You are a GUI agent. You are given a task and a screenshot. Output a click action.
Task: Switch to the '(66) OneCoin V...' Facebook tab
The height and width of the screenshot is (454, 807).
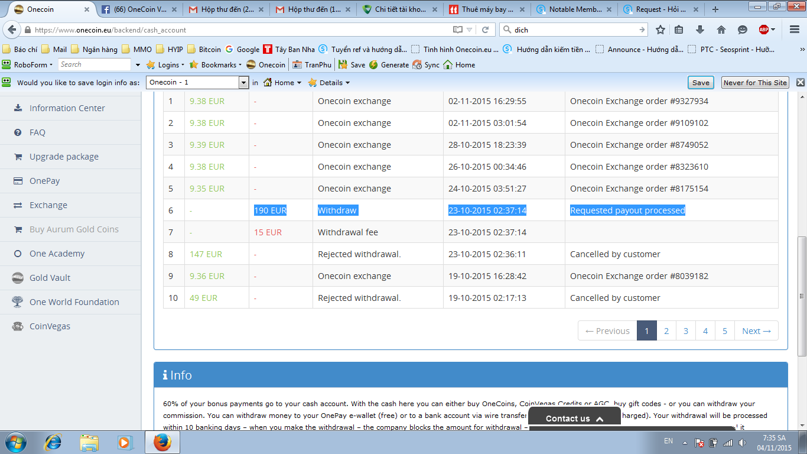tap(139, 9)
